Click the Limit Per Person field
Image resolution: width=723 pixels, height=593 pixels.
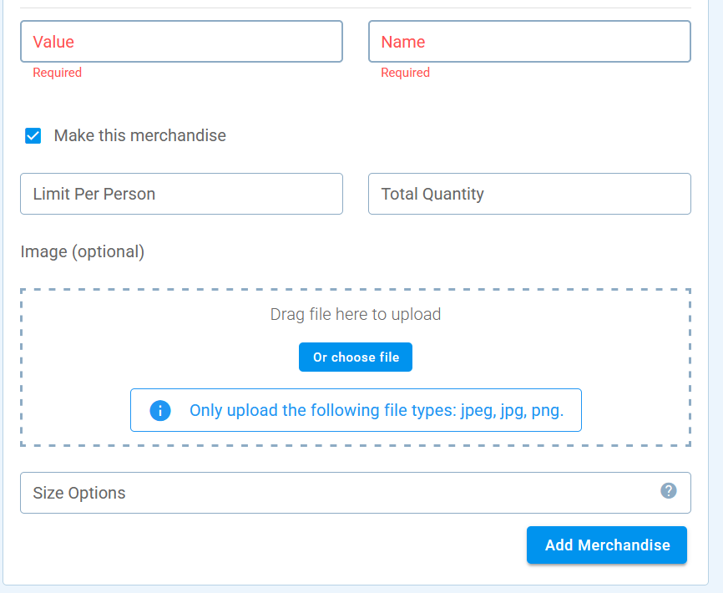point(181,194)
